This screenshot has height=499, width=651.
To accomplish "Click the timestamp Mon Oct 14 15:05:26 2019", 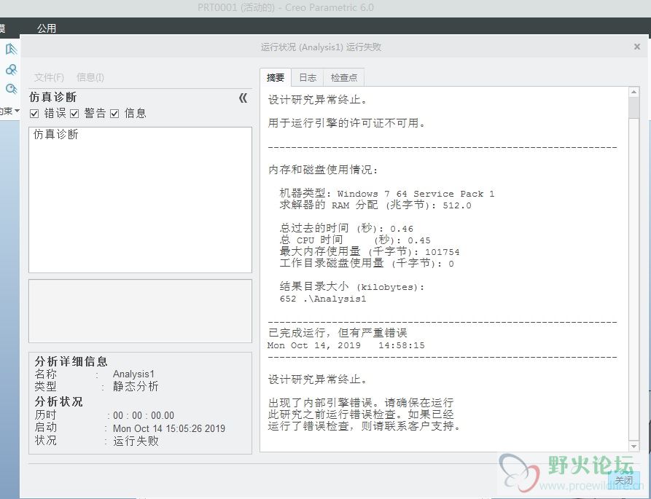I will pyautogui.click(x=169, y=428).
